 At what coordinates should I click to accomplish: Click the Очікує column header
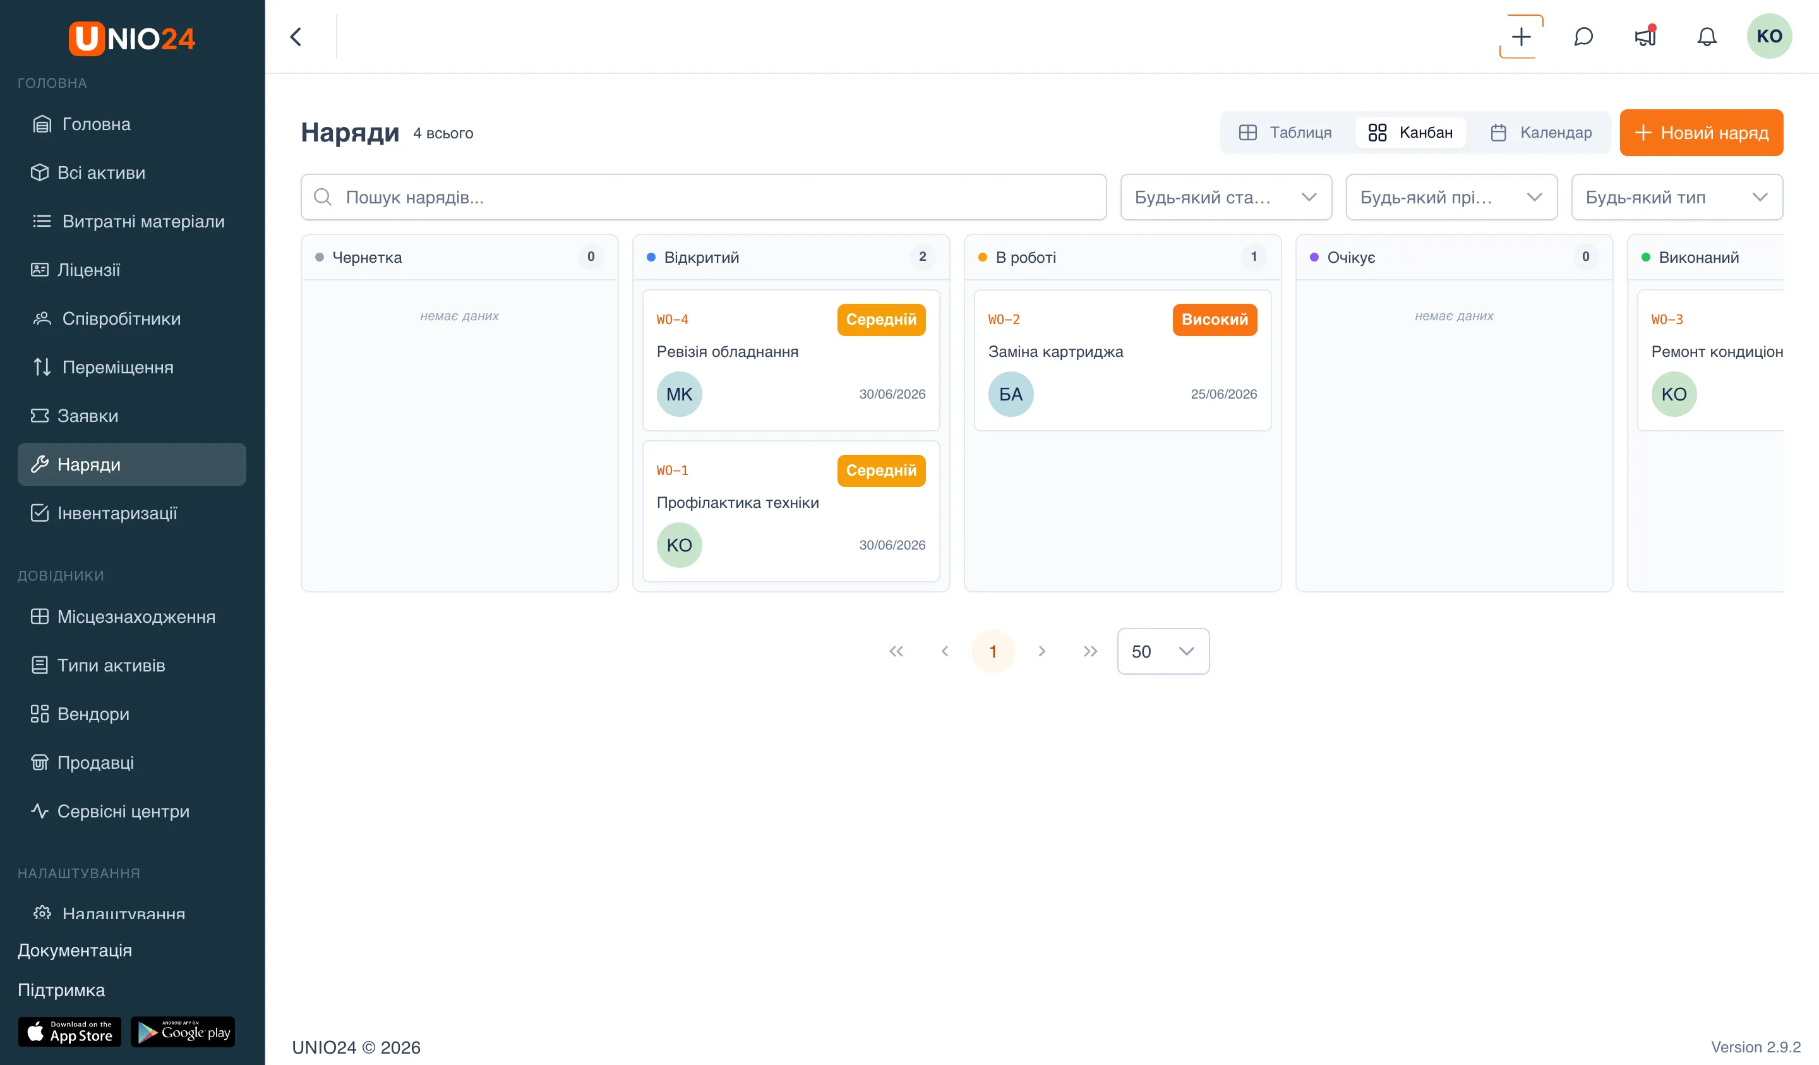(1454, 257)
